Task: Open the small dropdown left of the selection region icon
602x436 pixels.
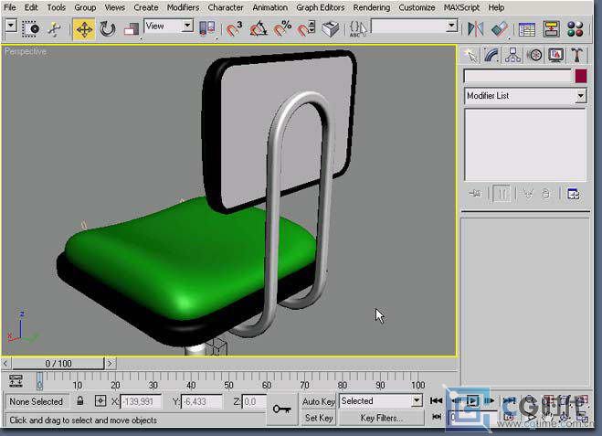Action: tap(11, 27)
